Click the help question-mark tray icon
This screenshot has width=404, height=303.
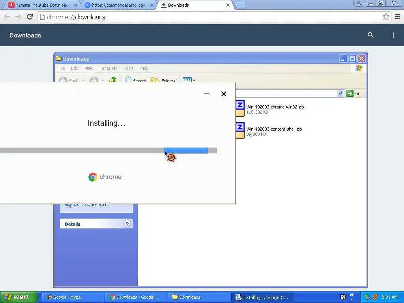(343, 297)
